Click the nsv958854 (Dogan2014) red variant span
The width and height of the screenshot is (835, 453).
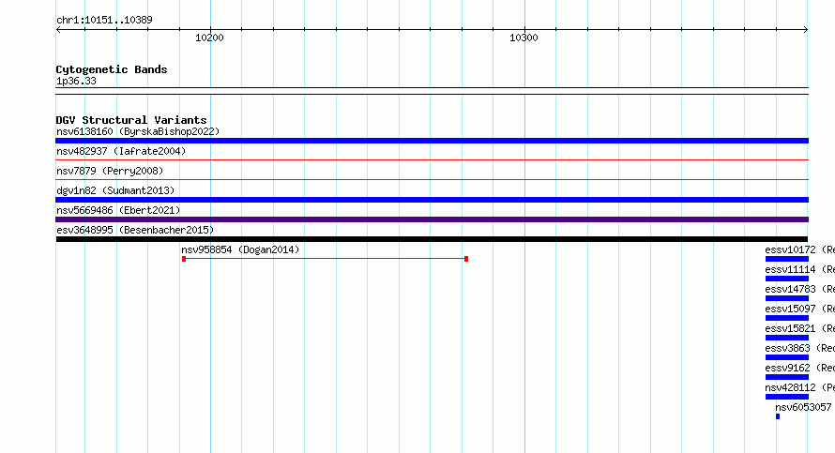click(x=325, y=259)
